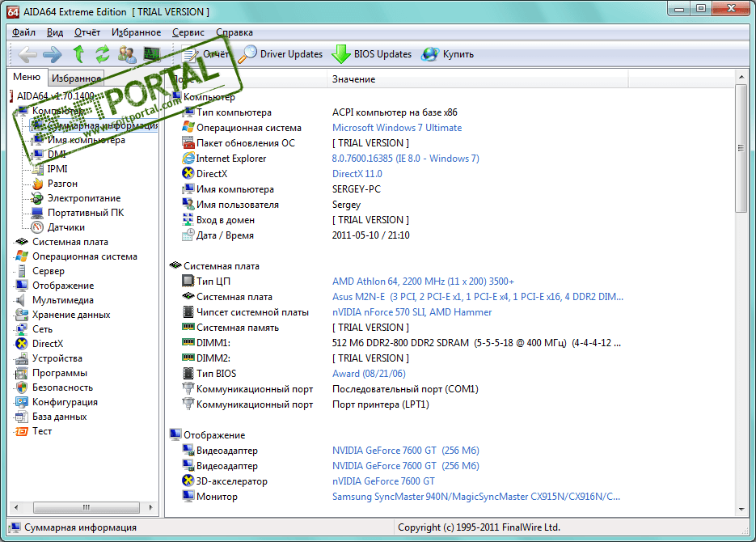Open Microsoft Windows 7 Ultimate link
This screenshot has height=542, width=756.
pyautogui.click(x=397, y=128)
